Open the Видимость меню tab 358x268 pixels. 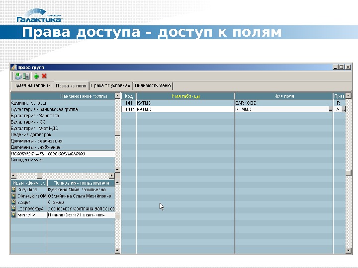[x=153, y=86]
